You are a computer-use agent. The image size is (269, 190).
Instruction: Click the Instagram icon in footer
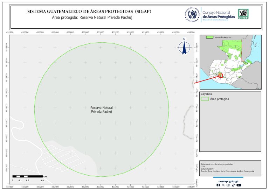click(x=228, y=185)
